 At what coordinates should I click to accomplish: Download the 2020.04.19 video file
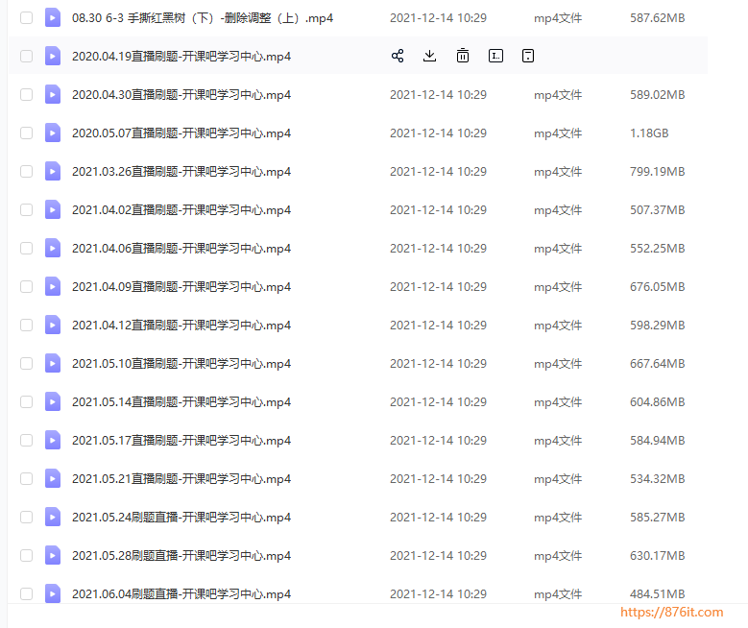[x=430, y=56]
